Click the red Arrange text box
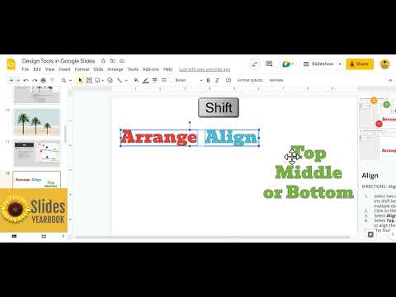This screenshot has width=396, height=297. pos(159,138)
